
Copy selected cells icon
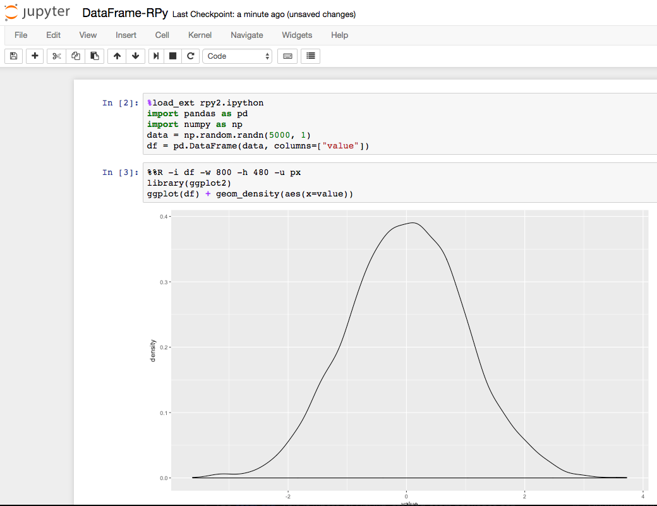tap(75, 56)
